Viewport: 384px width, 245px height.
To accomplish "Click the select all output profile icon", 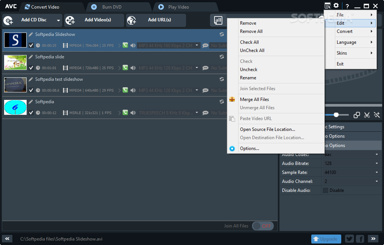I will [218, 20].
